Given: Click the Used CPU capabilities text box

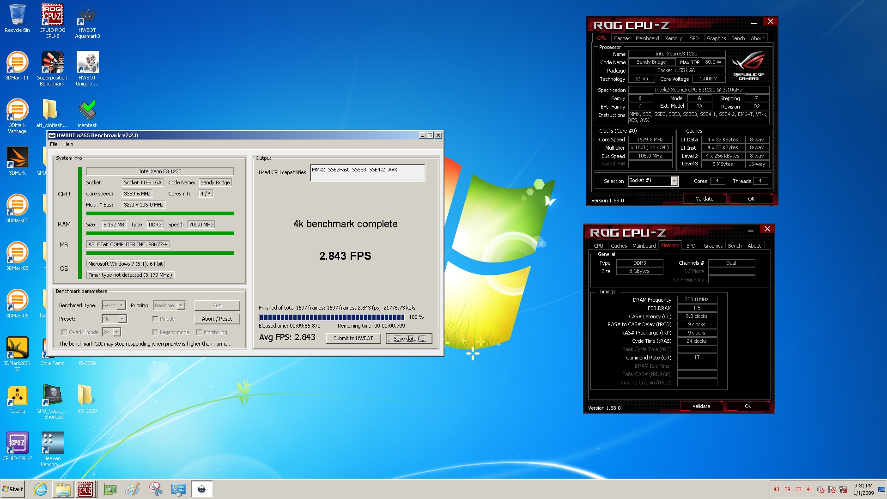Looking at the screenshot, I should click(x=368, y=173).
